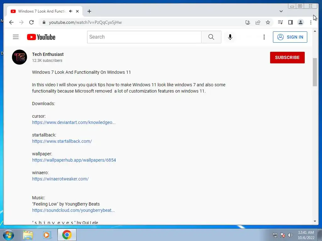Select the Windows 7 Look And Functionality tab

(x=42, y=11)
